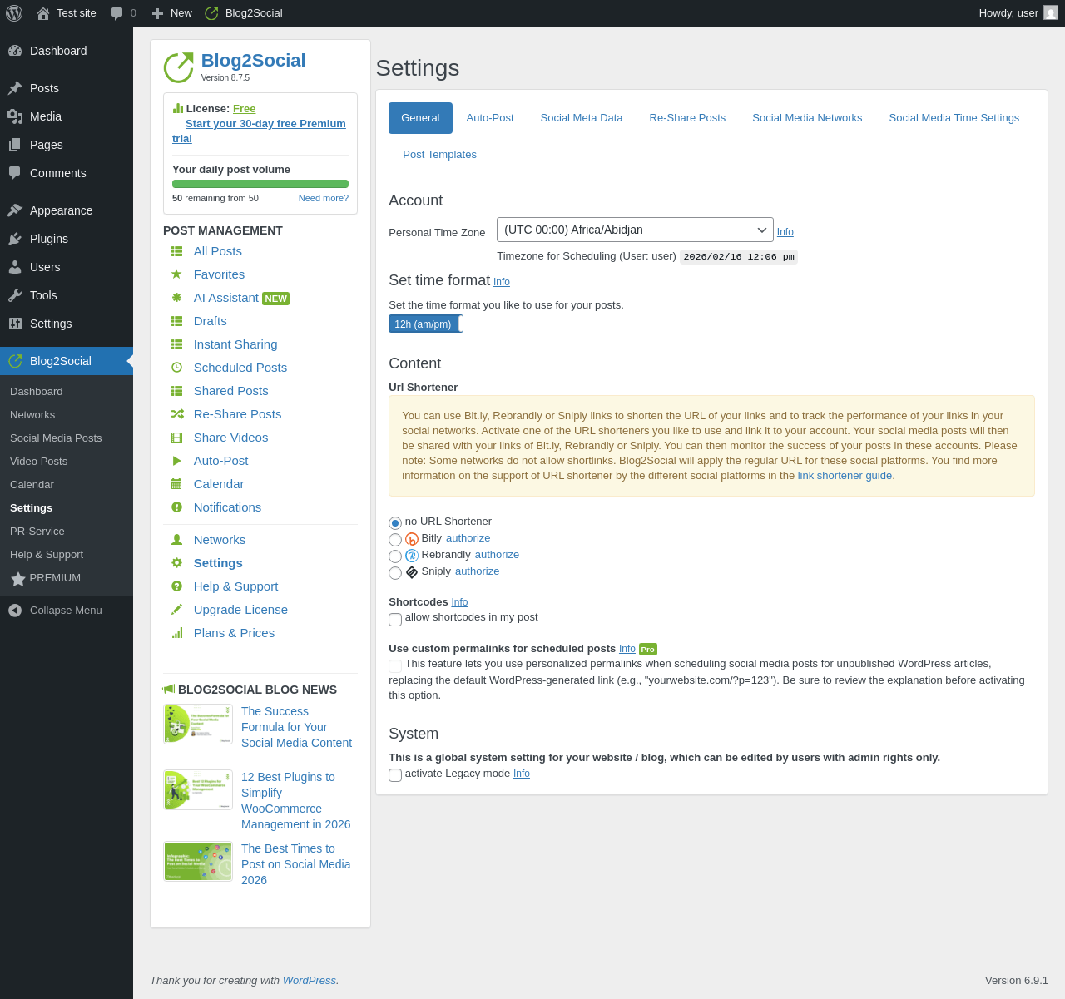Check activate Legacy mode
The width and height of the screenshot is (1065, 999).
click(x=395, y=775)
